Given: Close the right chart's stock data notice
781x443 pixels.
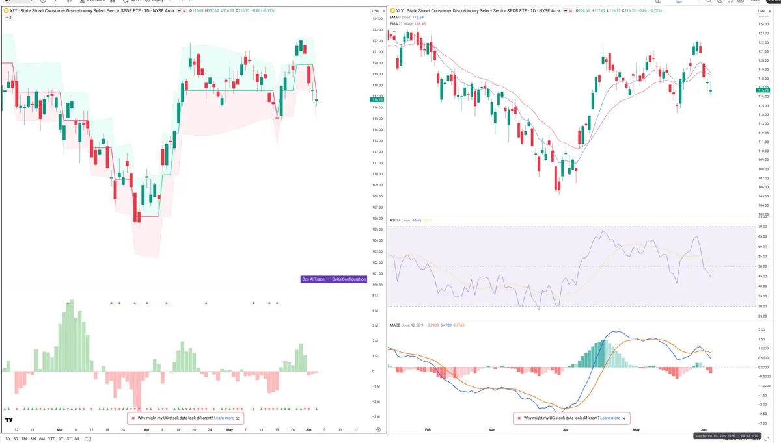Looking at the screenshot, I should [624, 418].
